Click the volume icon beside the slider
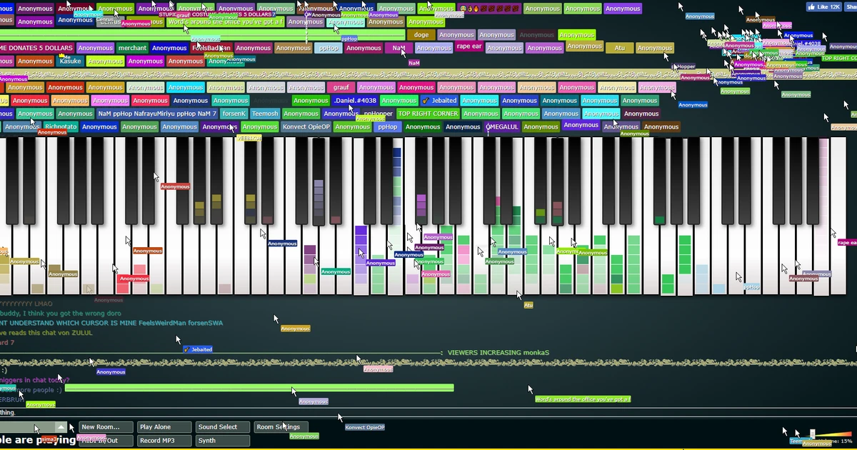The height and width of the screenshot is (450, 857). pyautogui.click(x=812, y=433)
